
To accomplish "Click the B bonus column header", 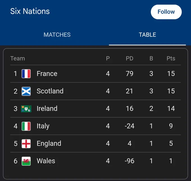I will point(151,58).
